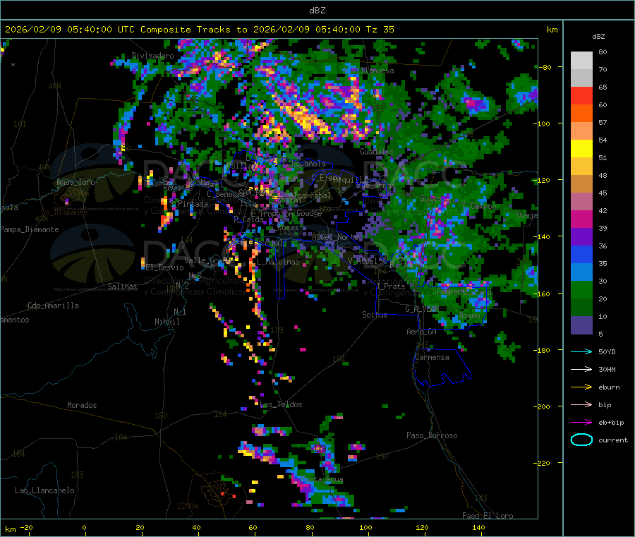The image size is (635, 537).
Task: Select the red 65 dBZ color swatch
Action: coord(581,95)
